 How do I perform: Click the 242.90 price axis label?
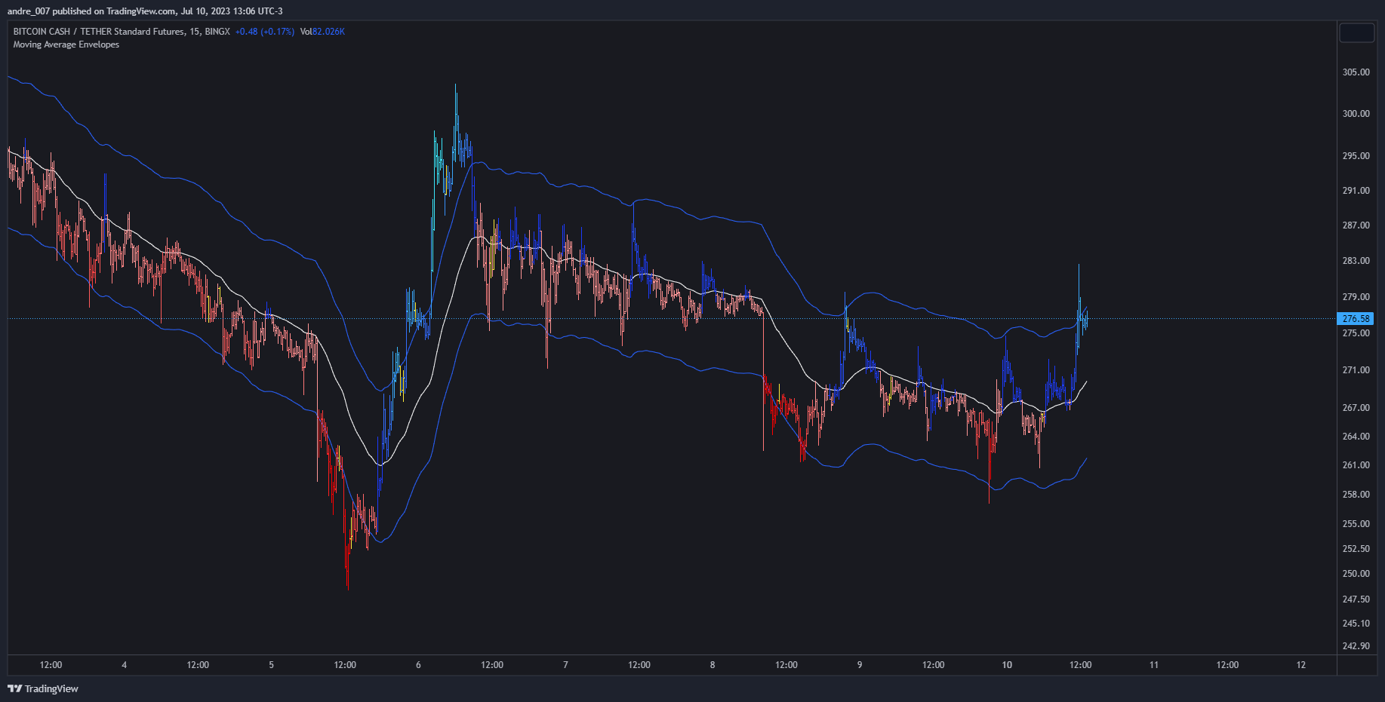tap(1356, 646)
